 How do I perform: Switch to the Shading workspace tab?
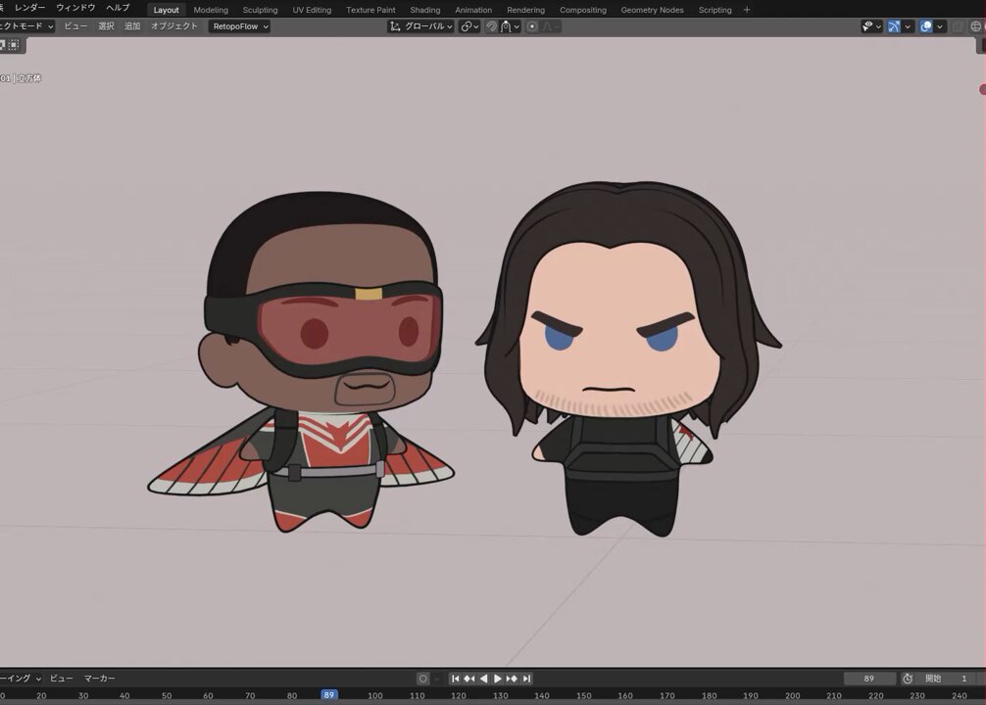coord(425,10)
